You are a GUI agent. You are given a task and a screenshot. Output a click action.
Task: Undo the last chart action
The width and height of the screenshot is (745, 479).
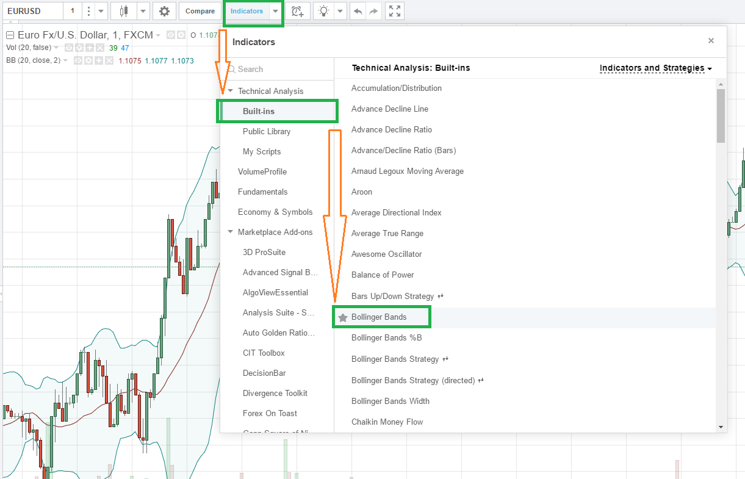coord(358,11)
